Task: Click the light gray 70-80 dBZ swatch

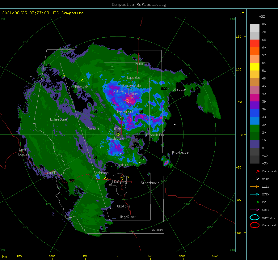Action: [255, 28]
